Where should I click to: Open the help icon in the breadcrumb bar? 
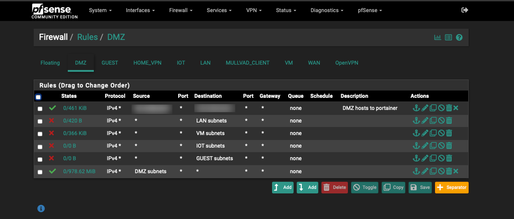459,37
